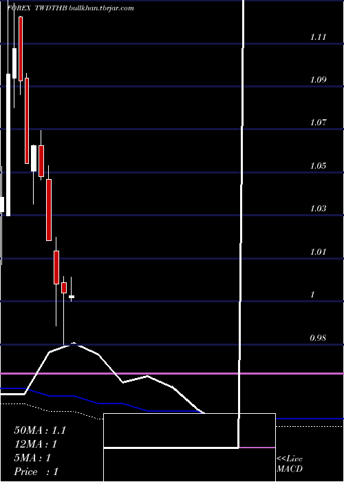Click the 50MA : 1.1 value
The height and width of the screenshot is (482, 344).
pos(40,430)
